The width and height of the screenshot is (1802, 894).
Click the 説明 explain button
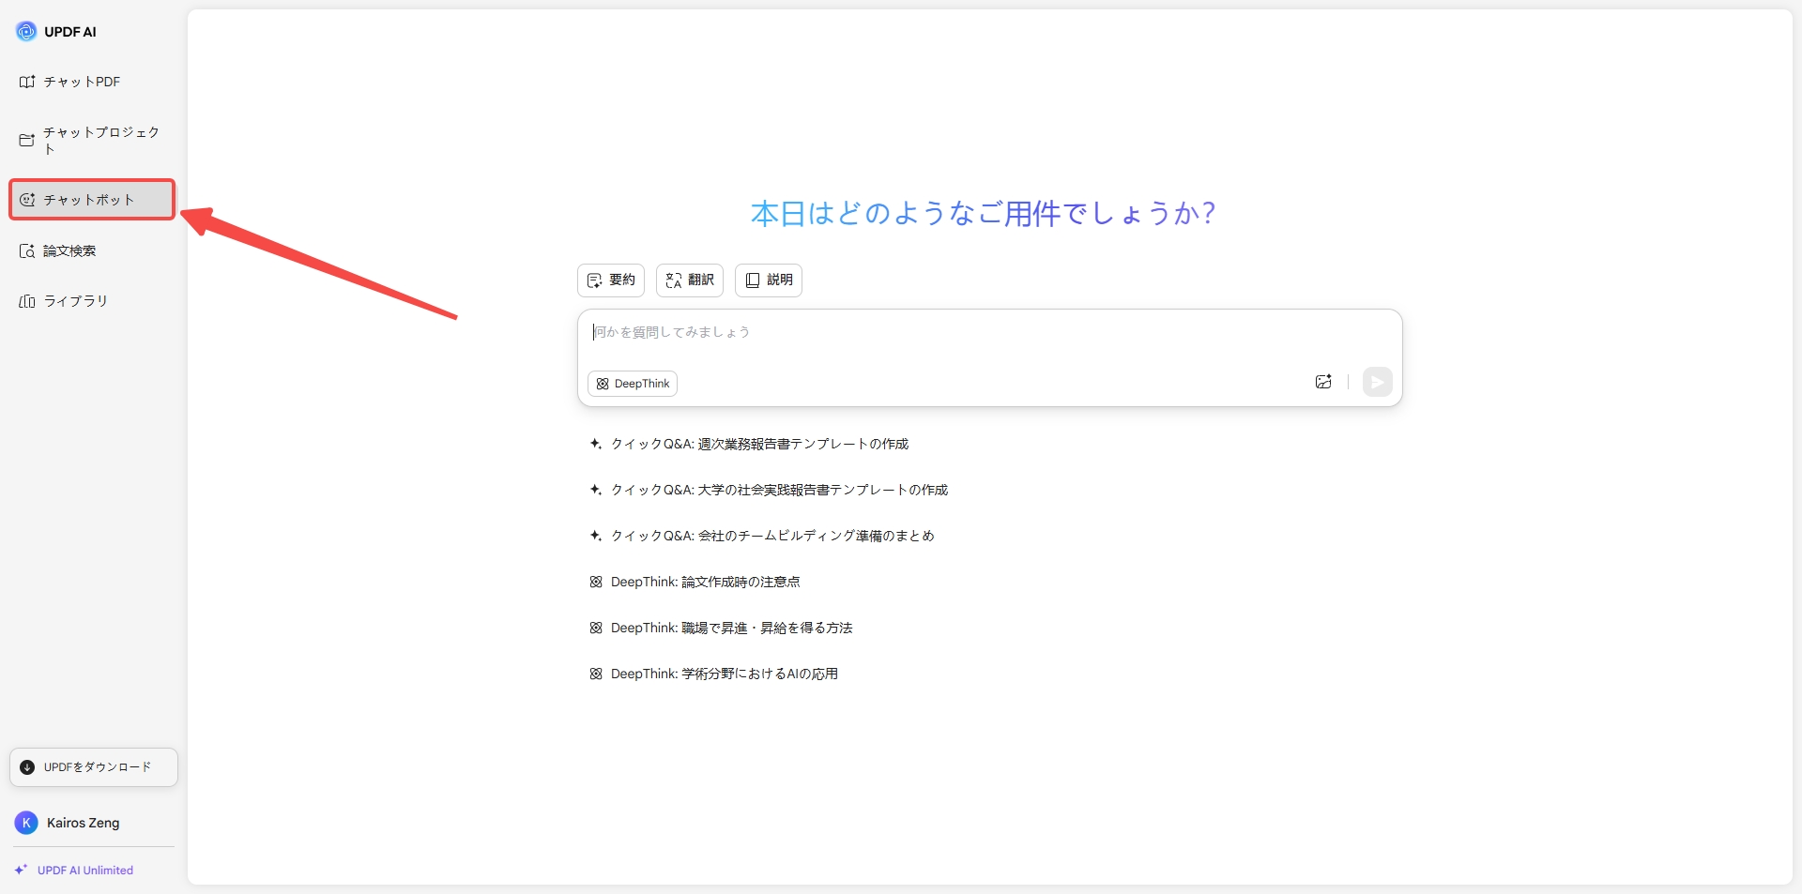tap(769, 280)
